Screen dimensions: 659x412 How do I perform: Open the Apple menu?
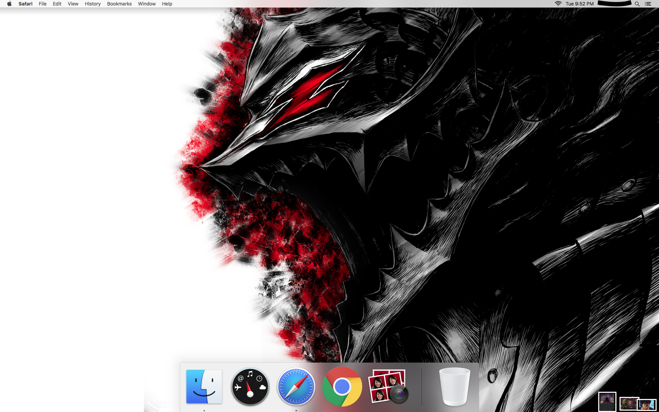point(9,4)
